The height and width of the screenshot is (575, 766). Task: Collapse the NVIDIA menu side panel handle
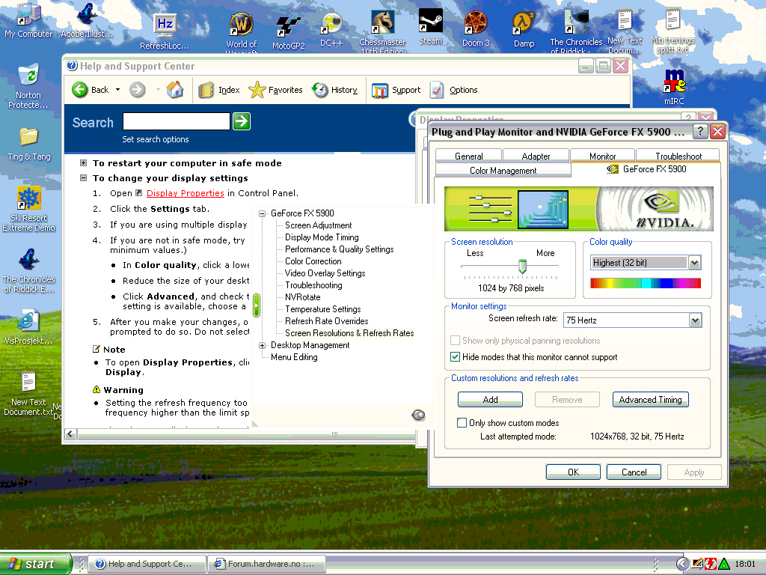256,305
